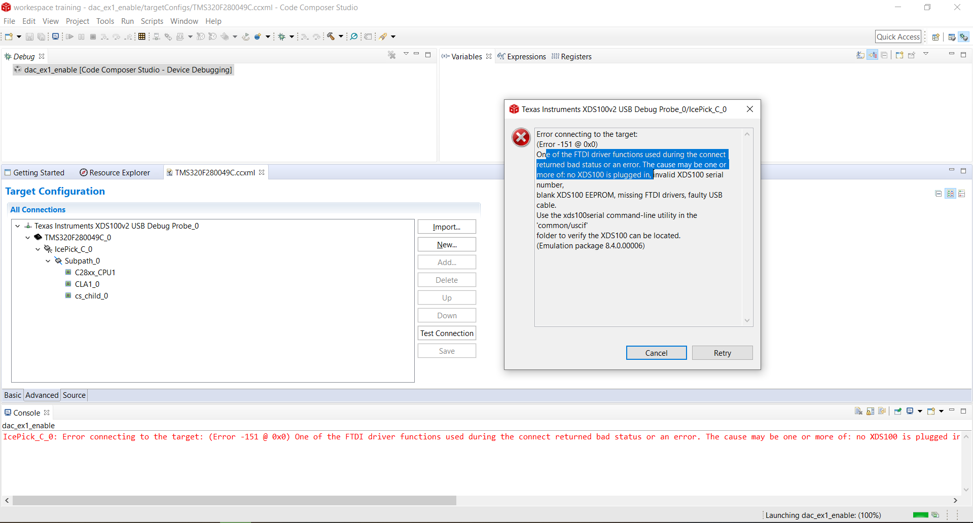
Task: Switch to the Resource Explorer tab
Action: click(x=115, y=173)
